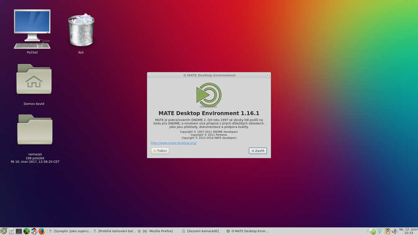
Task: Click the Copyright © 2011 Perberos line
Action: [209, 135]
